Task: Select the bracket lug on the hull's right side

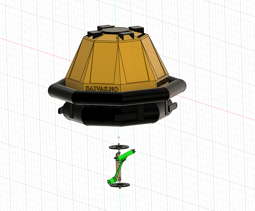Action: [172, 107]
